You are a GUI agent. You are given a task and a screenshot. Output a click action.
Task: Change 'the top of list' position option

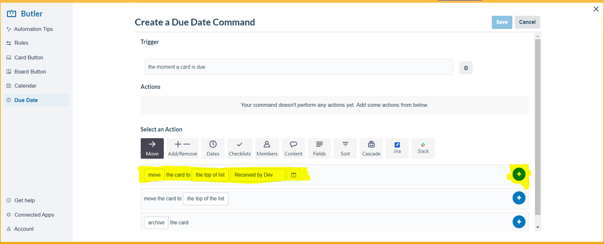pyautogui.click(x=210, y=175)
